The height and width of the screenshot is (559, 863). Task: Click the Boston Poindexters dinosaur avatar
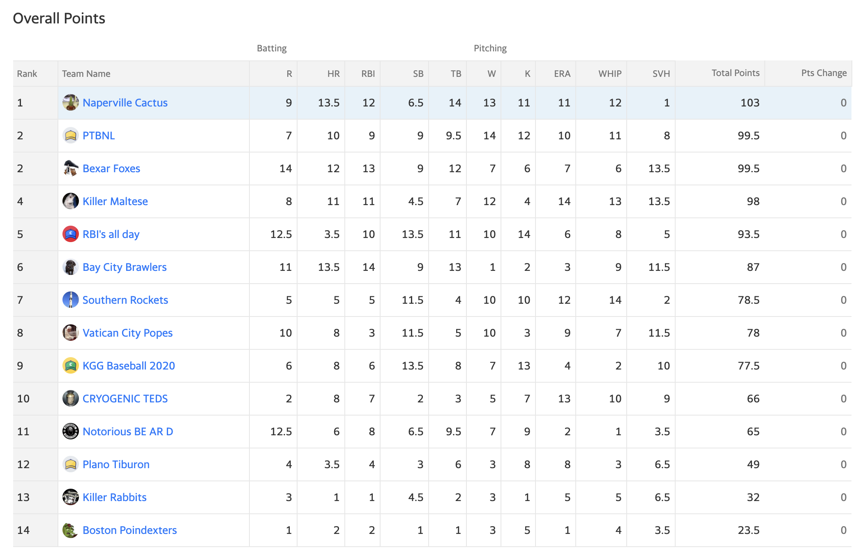coord(71,530)
